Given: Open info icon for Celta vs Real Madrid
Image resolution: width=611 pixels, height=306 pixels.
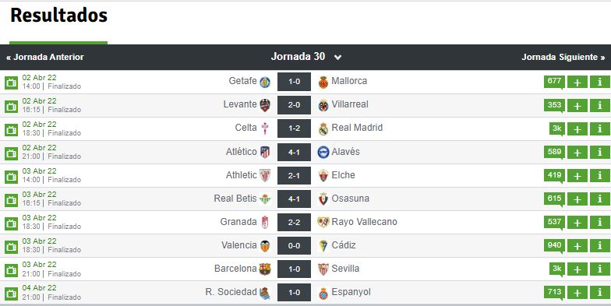Looking at the screenshot, I should 600,128.
